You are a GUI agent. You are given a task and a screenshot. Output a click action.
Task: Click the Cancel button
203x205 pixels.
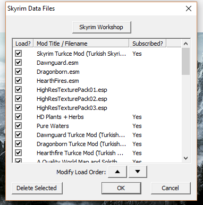coord(171,188)
